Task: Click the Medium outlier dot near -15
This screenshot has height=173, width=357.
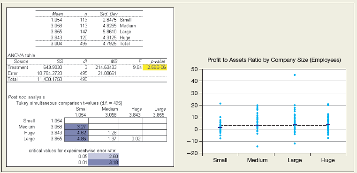Action: tap(258, 146)
